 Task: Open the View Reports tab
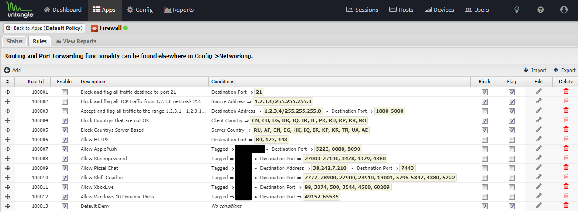(x=76, y=41)
